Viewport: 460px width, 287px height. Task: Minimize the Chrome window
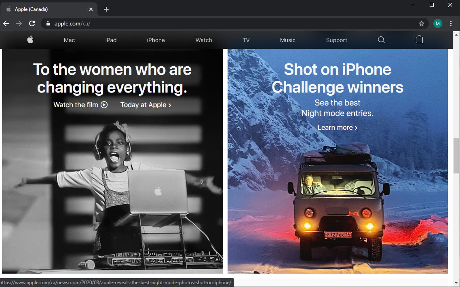click(x=413, y=5)
